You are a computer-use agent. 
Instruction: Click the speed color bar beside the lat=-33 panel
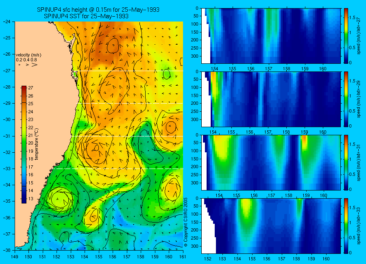(346, 226)
